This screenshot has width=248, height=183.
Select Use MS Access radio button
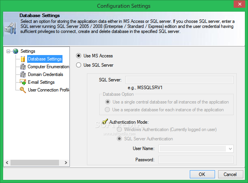point(79,55)
